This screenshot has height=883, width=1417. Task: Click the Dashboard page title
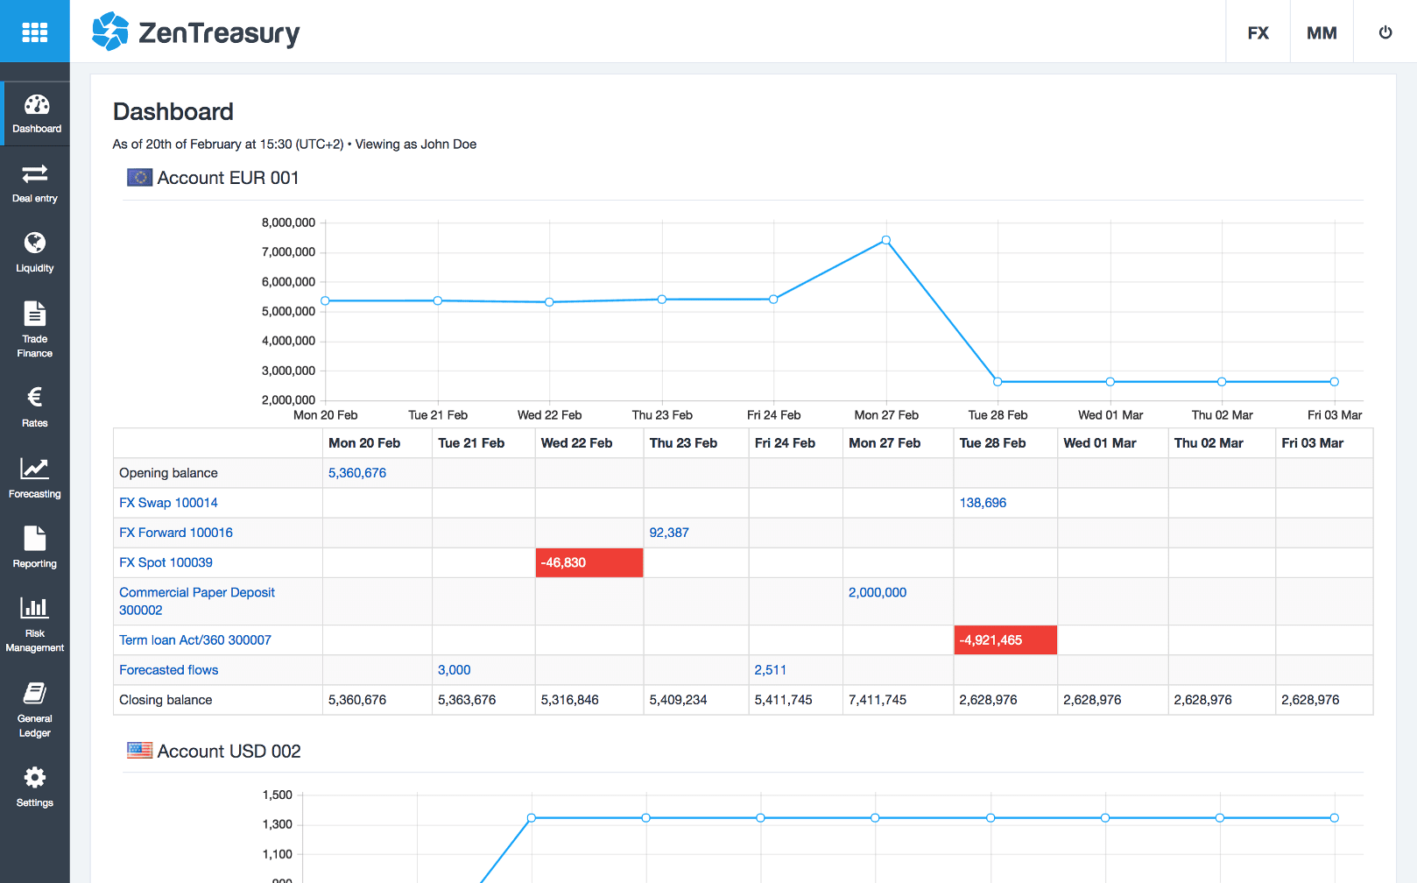173,112
